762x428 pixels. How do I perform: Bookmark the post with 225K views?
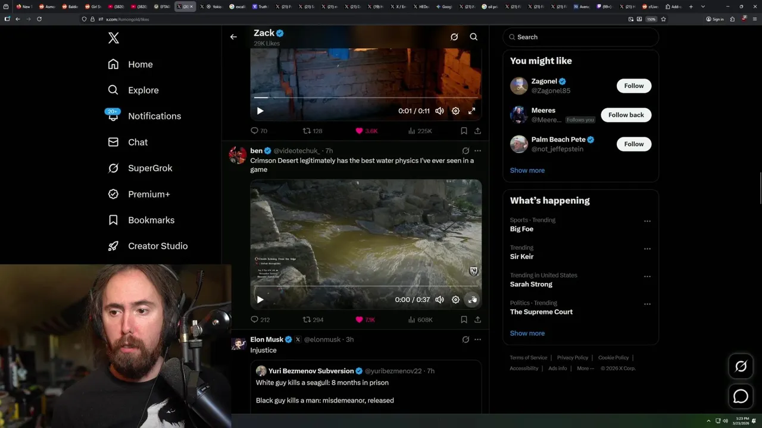(x=464, y=131)
